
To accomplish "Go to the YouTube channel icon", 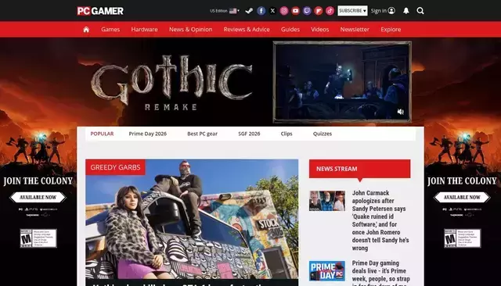I will (x=296, y=11).
